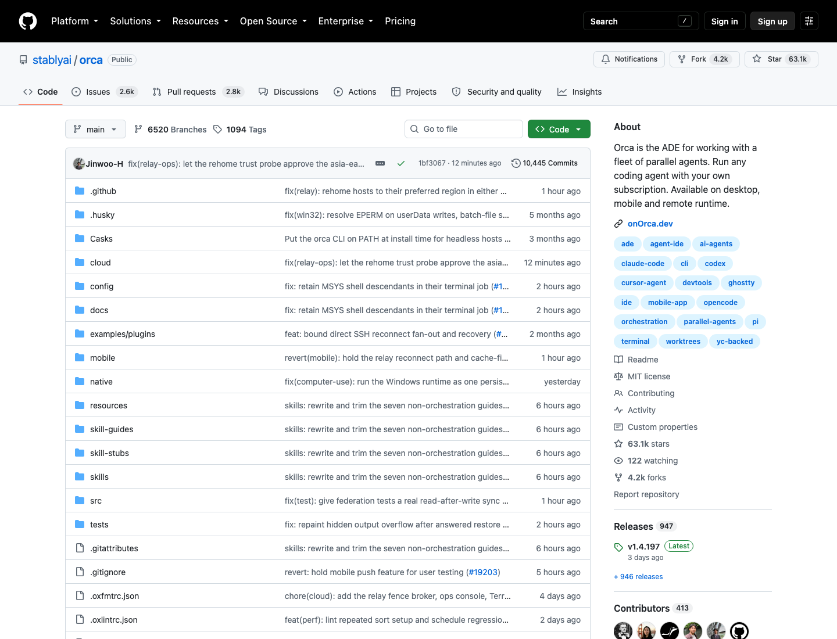This screenshot has height=639, width=837.
Task: Expand the Open Source menu
Action: coord(273,21)
